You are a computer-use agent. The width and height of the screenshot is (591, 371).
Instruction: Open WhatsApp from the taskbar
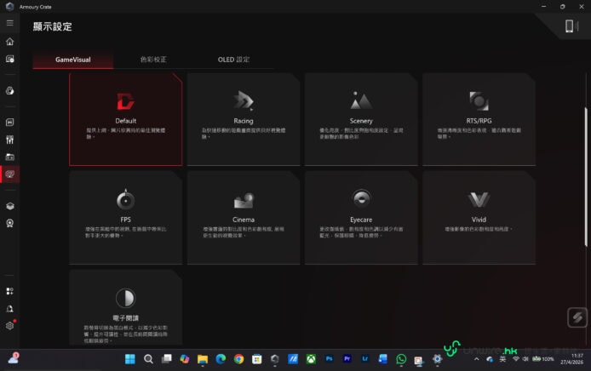(x=401, y=359)
